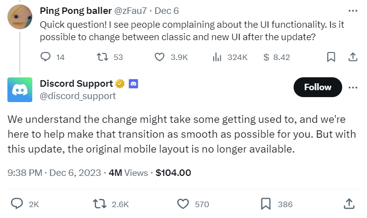Click the Discord affiliation badge

point(133,84)
